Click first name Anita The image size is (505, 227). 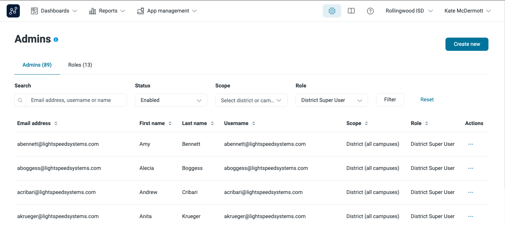point(146,216)
